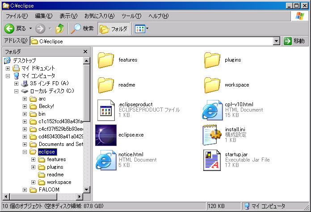311x212 pixels.
Task: Select readme under eclipse in tree
Action: point(55,175)
